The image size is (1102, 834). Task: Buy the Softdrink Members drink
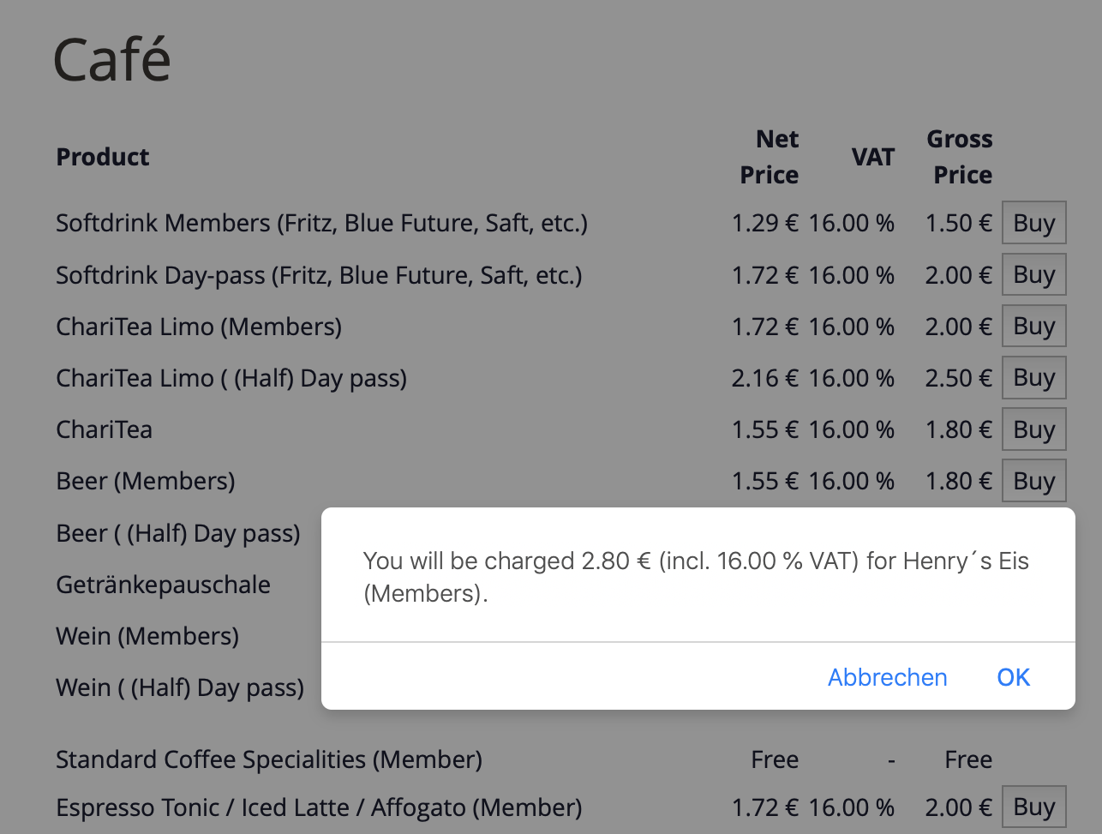tap(1033, 222)
